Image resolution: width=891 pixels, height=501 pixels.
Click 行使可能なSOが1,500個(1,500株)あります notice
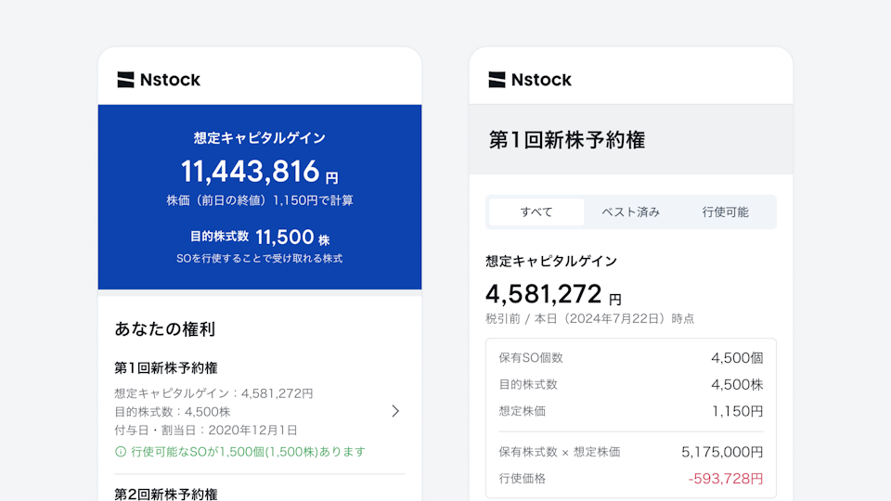pyautogui.click(x=249, y=452)
